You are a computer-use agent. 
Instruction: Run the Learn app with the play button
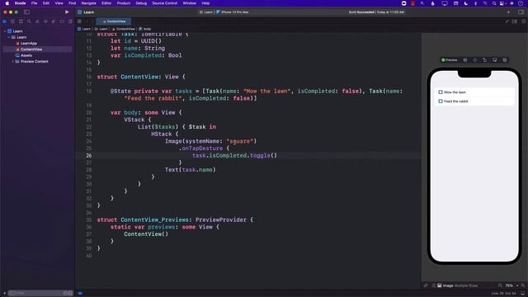(67, 12)
